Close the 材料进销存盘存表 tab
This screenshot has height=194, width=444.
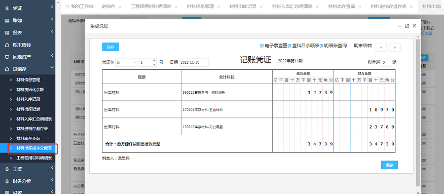point(411,7)
